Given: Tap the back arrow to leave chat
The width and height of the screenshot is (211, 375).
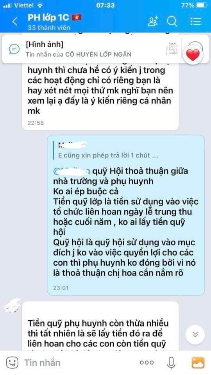Looking at the screenshot, I should (x=15, y=21).
